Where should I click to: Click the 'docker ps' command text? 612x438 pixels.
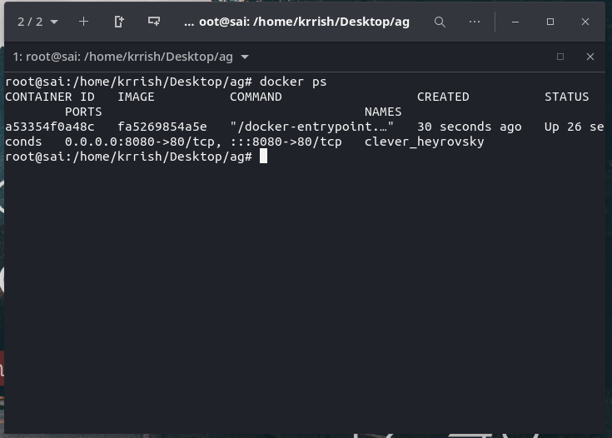click(x=293, y=82)
